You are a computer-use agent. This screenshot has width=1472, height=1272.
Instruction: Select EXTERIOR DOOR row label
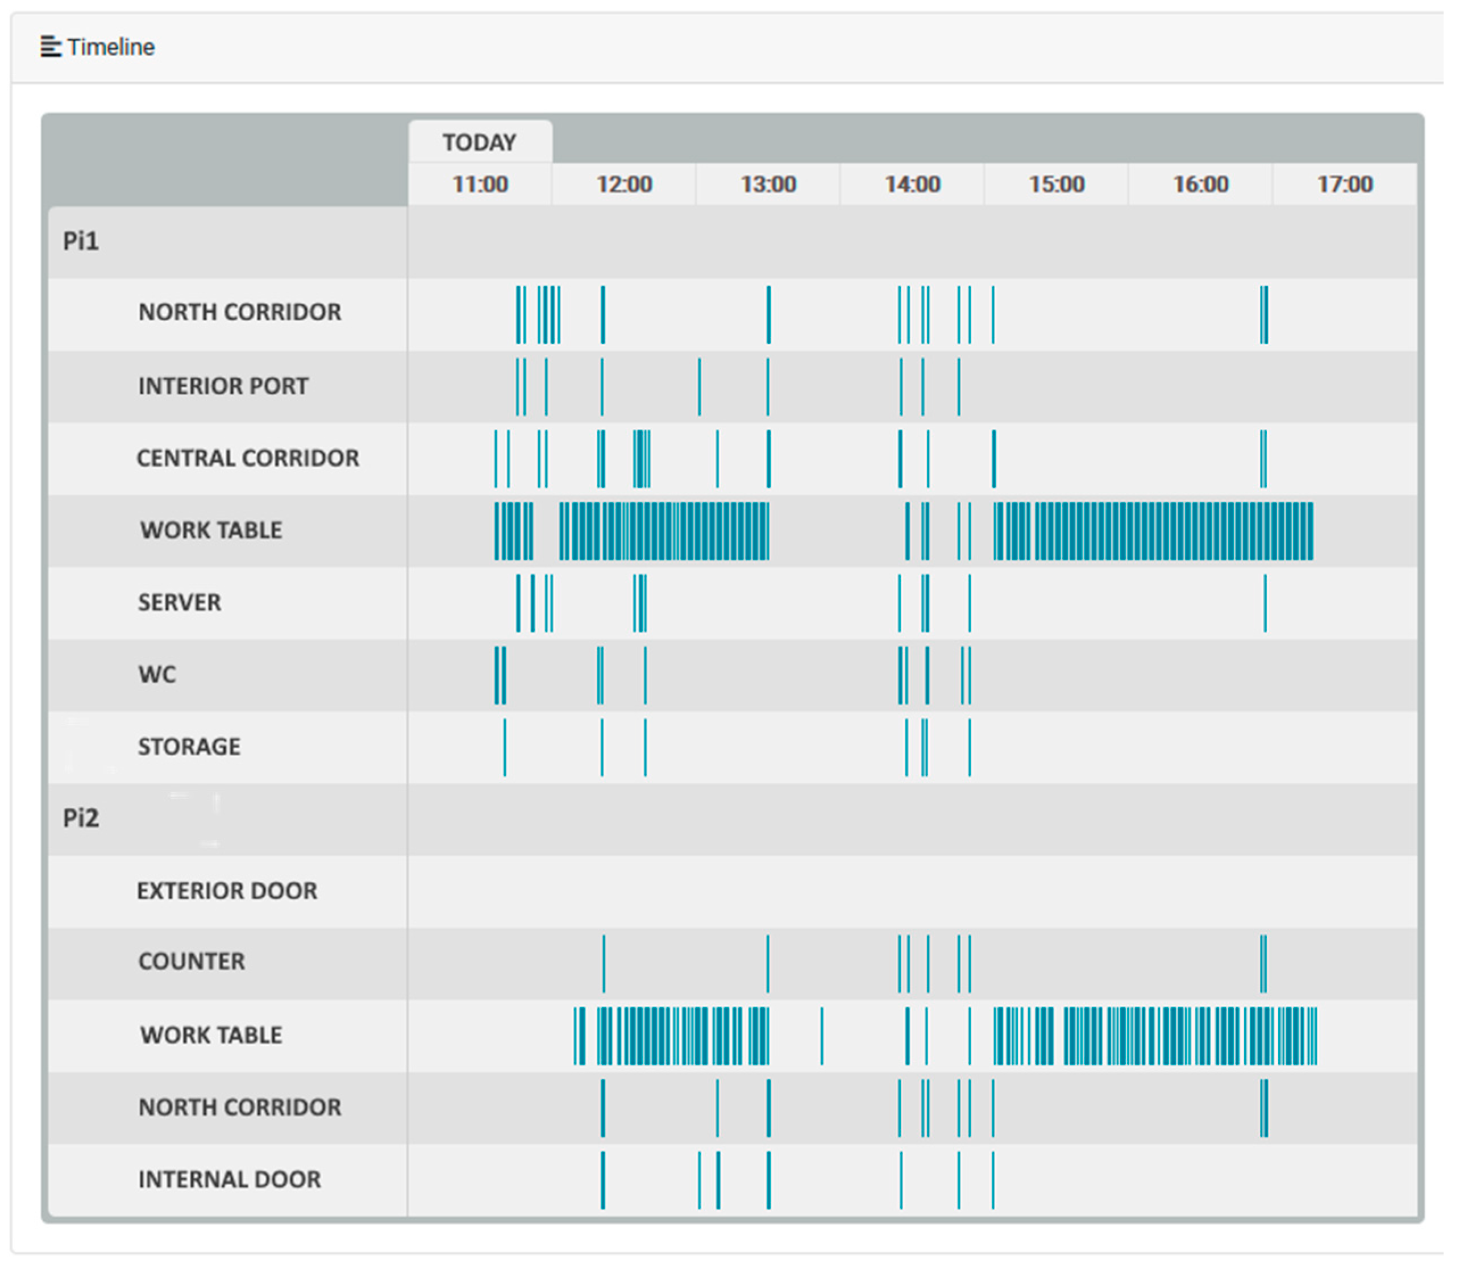tap(227, 891)
